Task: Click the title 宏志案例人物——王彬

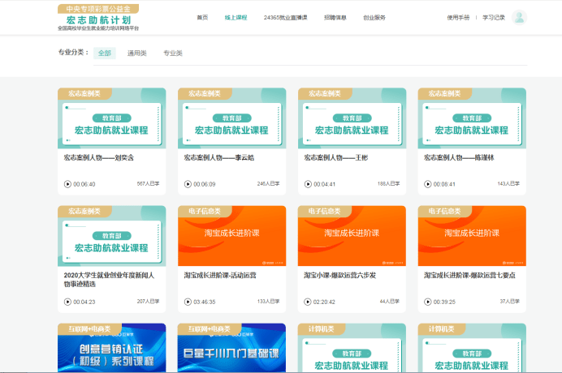Action: click(335, 157)
